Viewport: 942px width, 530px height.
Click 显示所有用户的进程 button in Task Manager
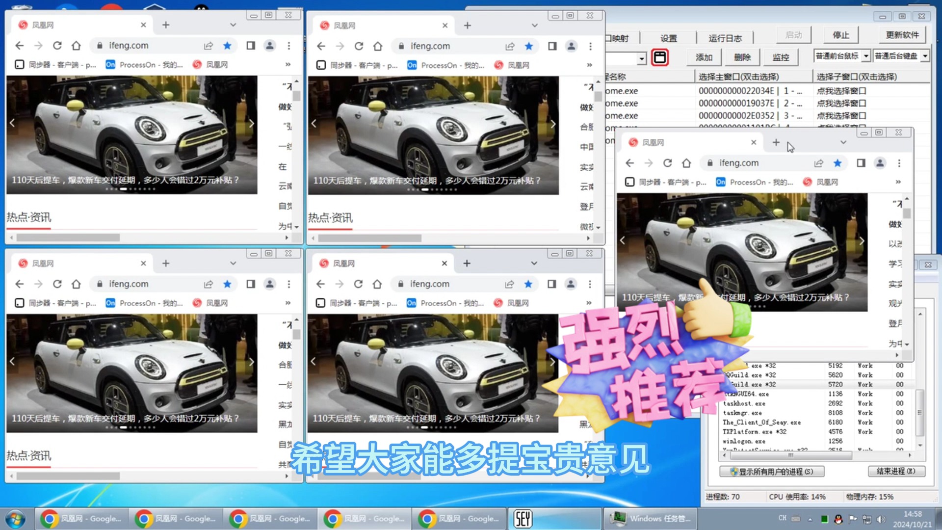coord(772,472)
